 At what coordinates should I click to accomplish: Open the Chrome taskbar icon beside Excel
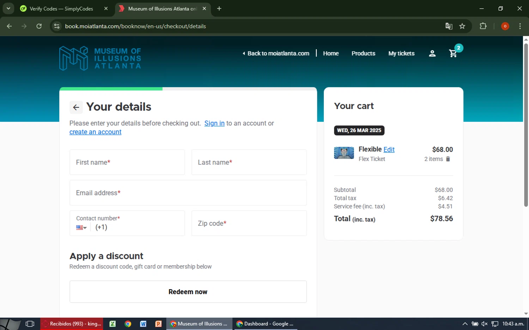[x=128, y=324]
